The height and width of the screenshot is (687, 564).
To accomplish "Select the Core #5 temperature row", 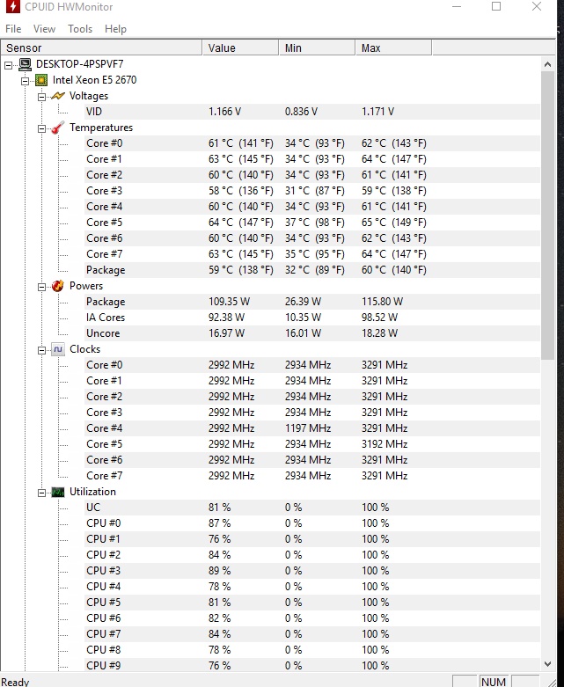I will [x=270, y=223].
